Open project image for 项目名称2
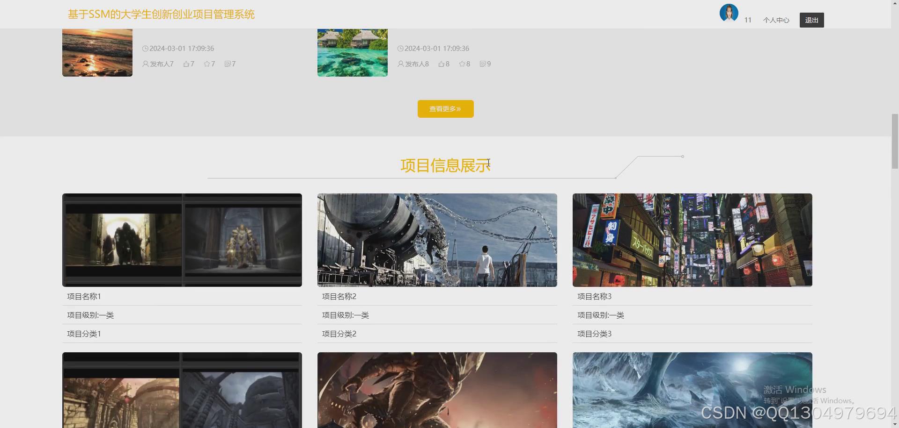 point(437,240)
